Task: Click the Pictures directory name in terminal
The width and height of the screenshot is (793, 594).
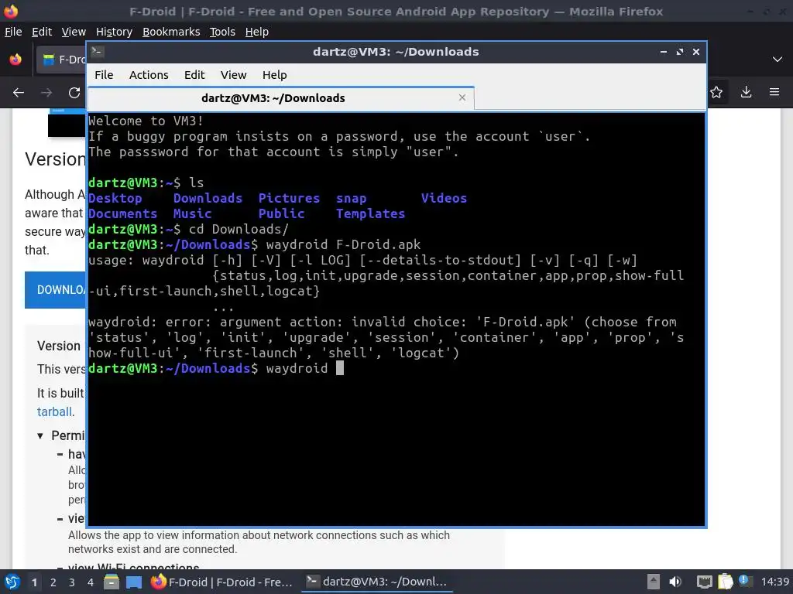Action: pyautogui.click(x=289, y=198)
